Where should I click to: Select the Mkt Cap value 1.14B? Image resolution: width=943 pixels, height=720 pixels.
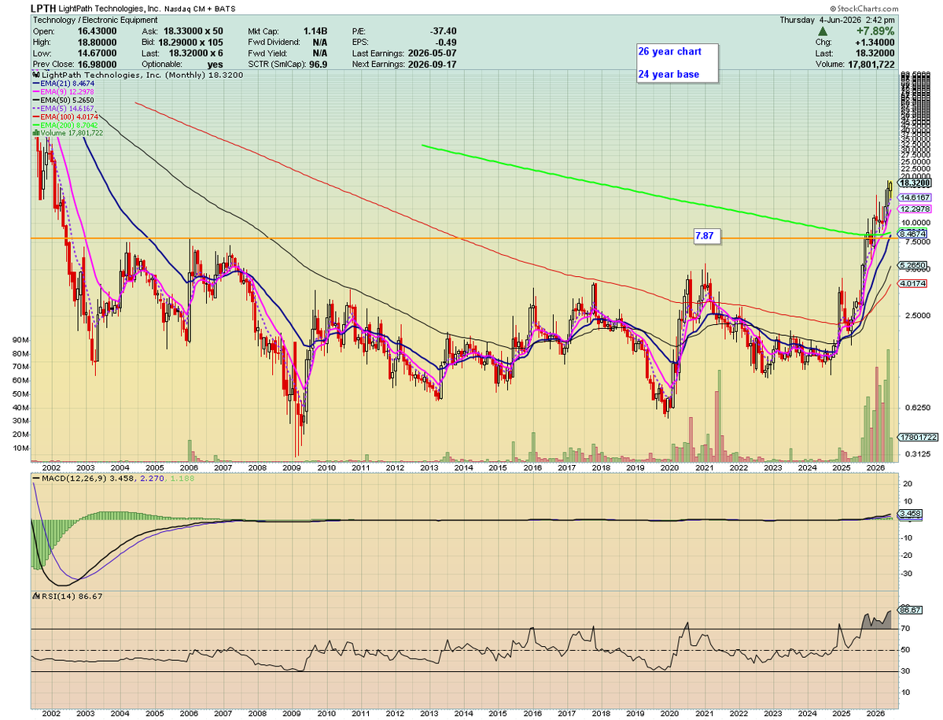315,31
